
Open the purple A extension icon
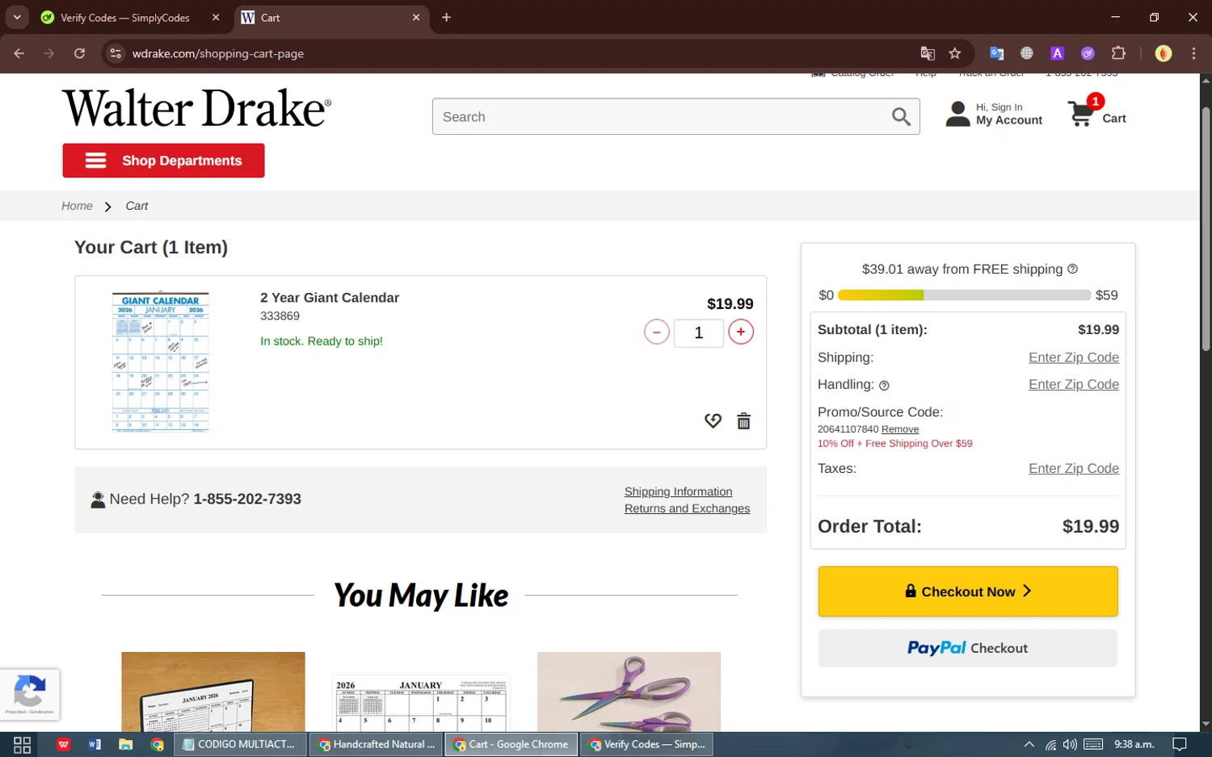click(x=1057, y=53)
